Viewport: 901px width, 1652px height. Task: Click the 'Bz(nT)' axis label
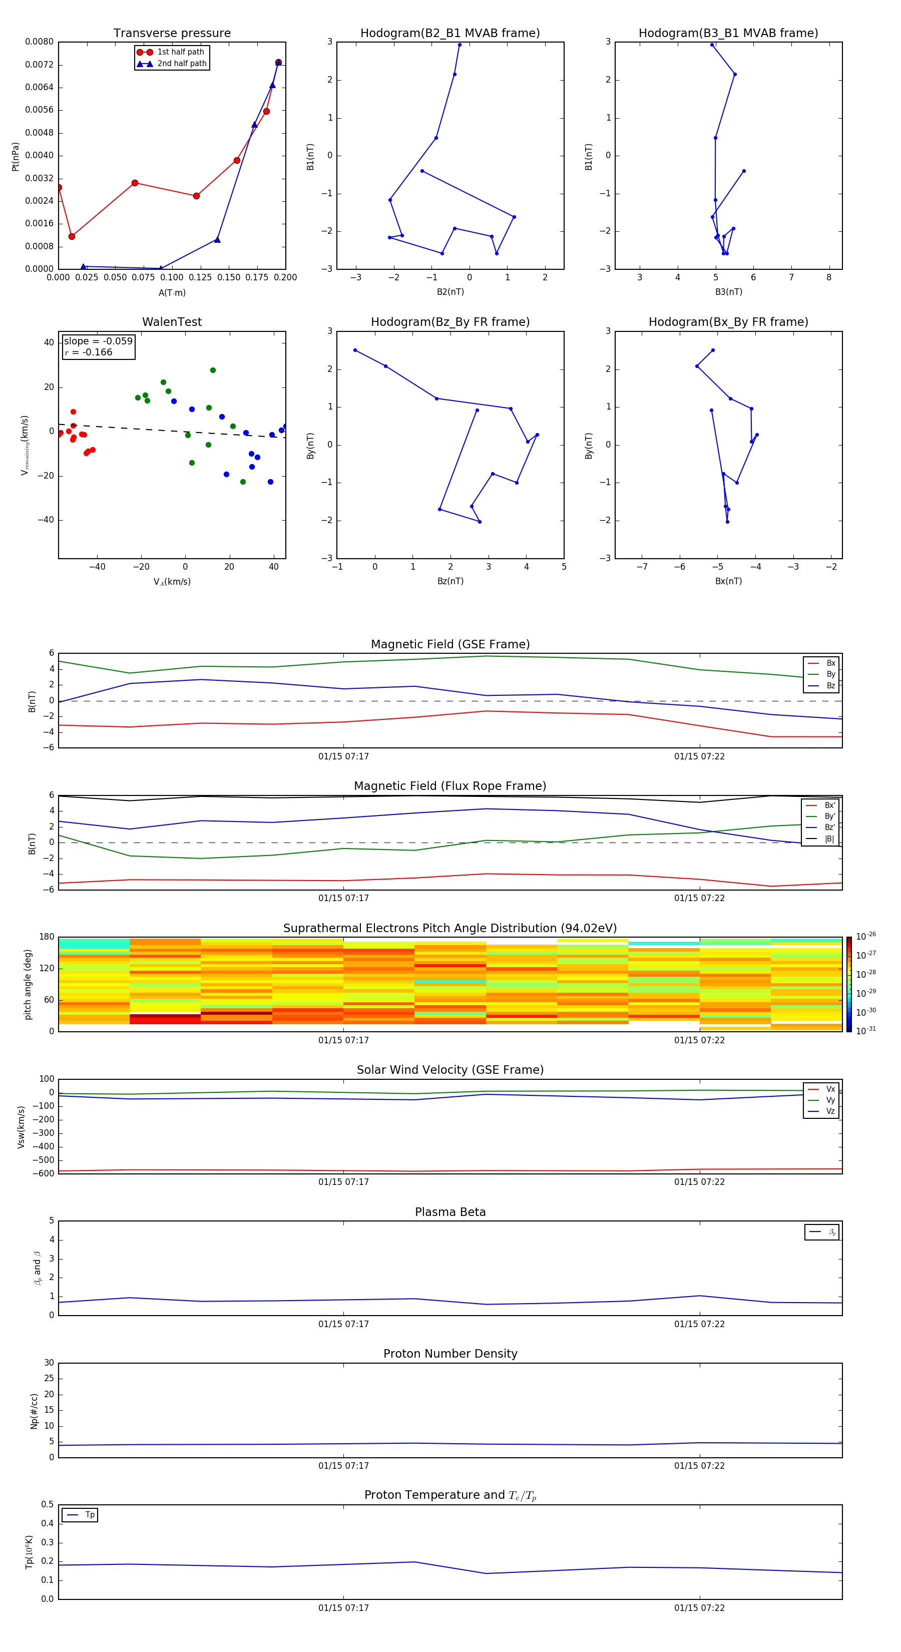point(450,581)
